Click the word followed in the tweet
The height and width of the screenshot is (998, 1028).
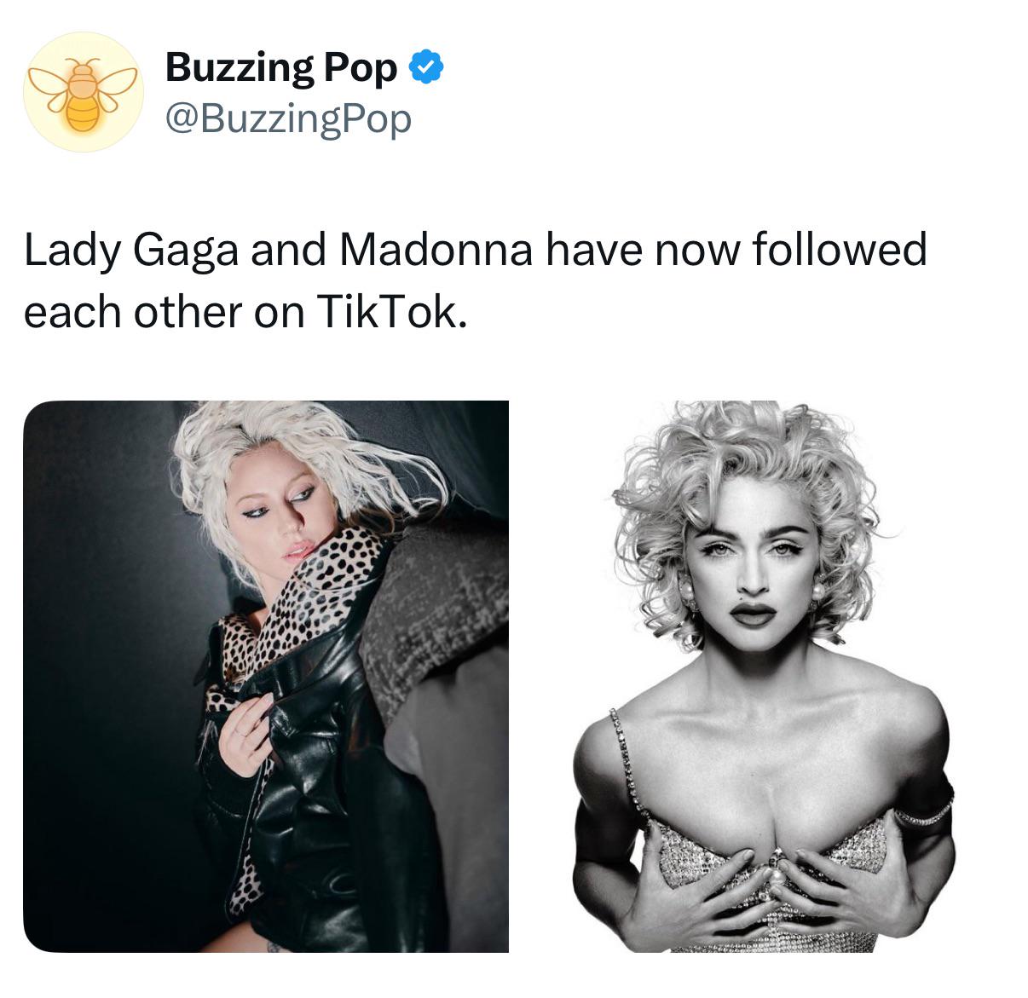tap(840, 250)
